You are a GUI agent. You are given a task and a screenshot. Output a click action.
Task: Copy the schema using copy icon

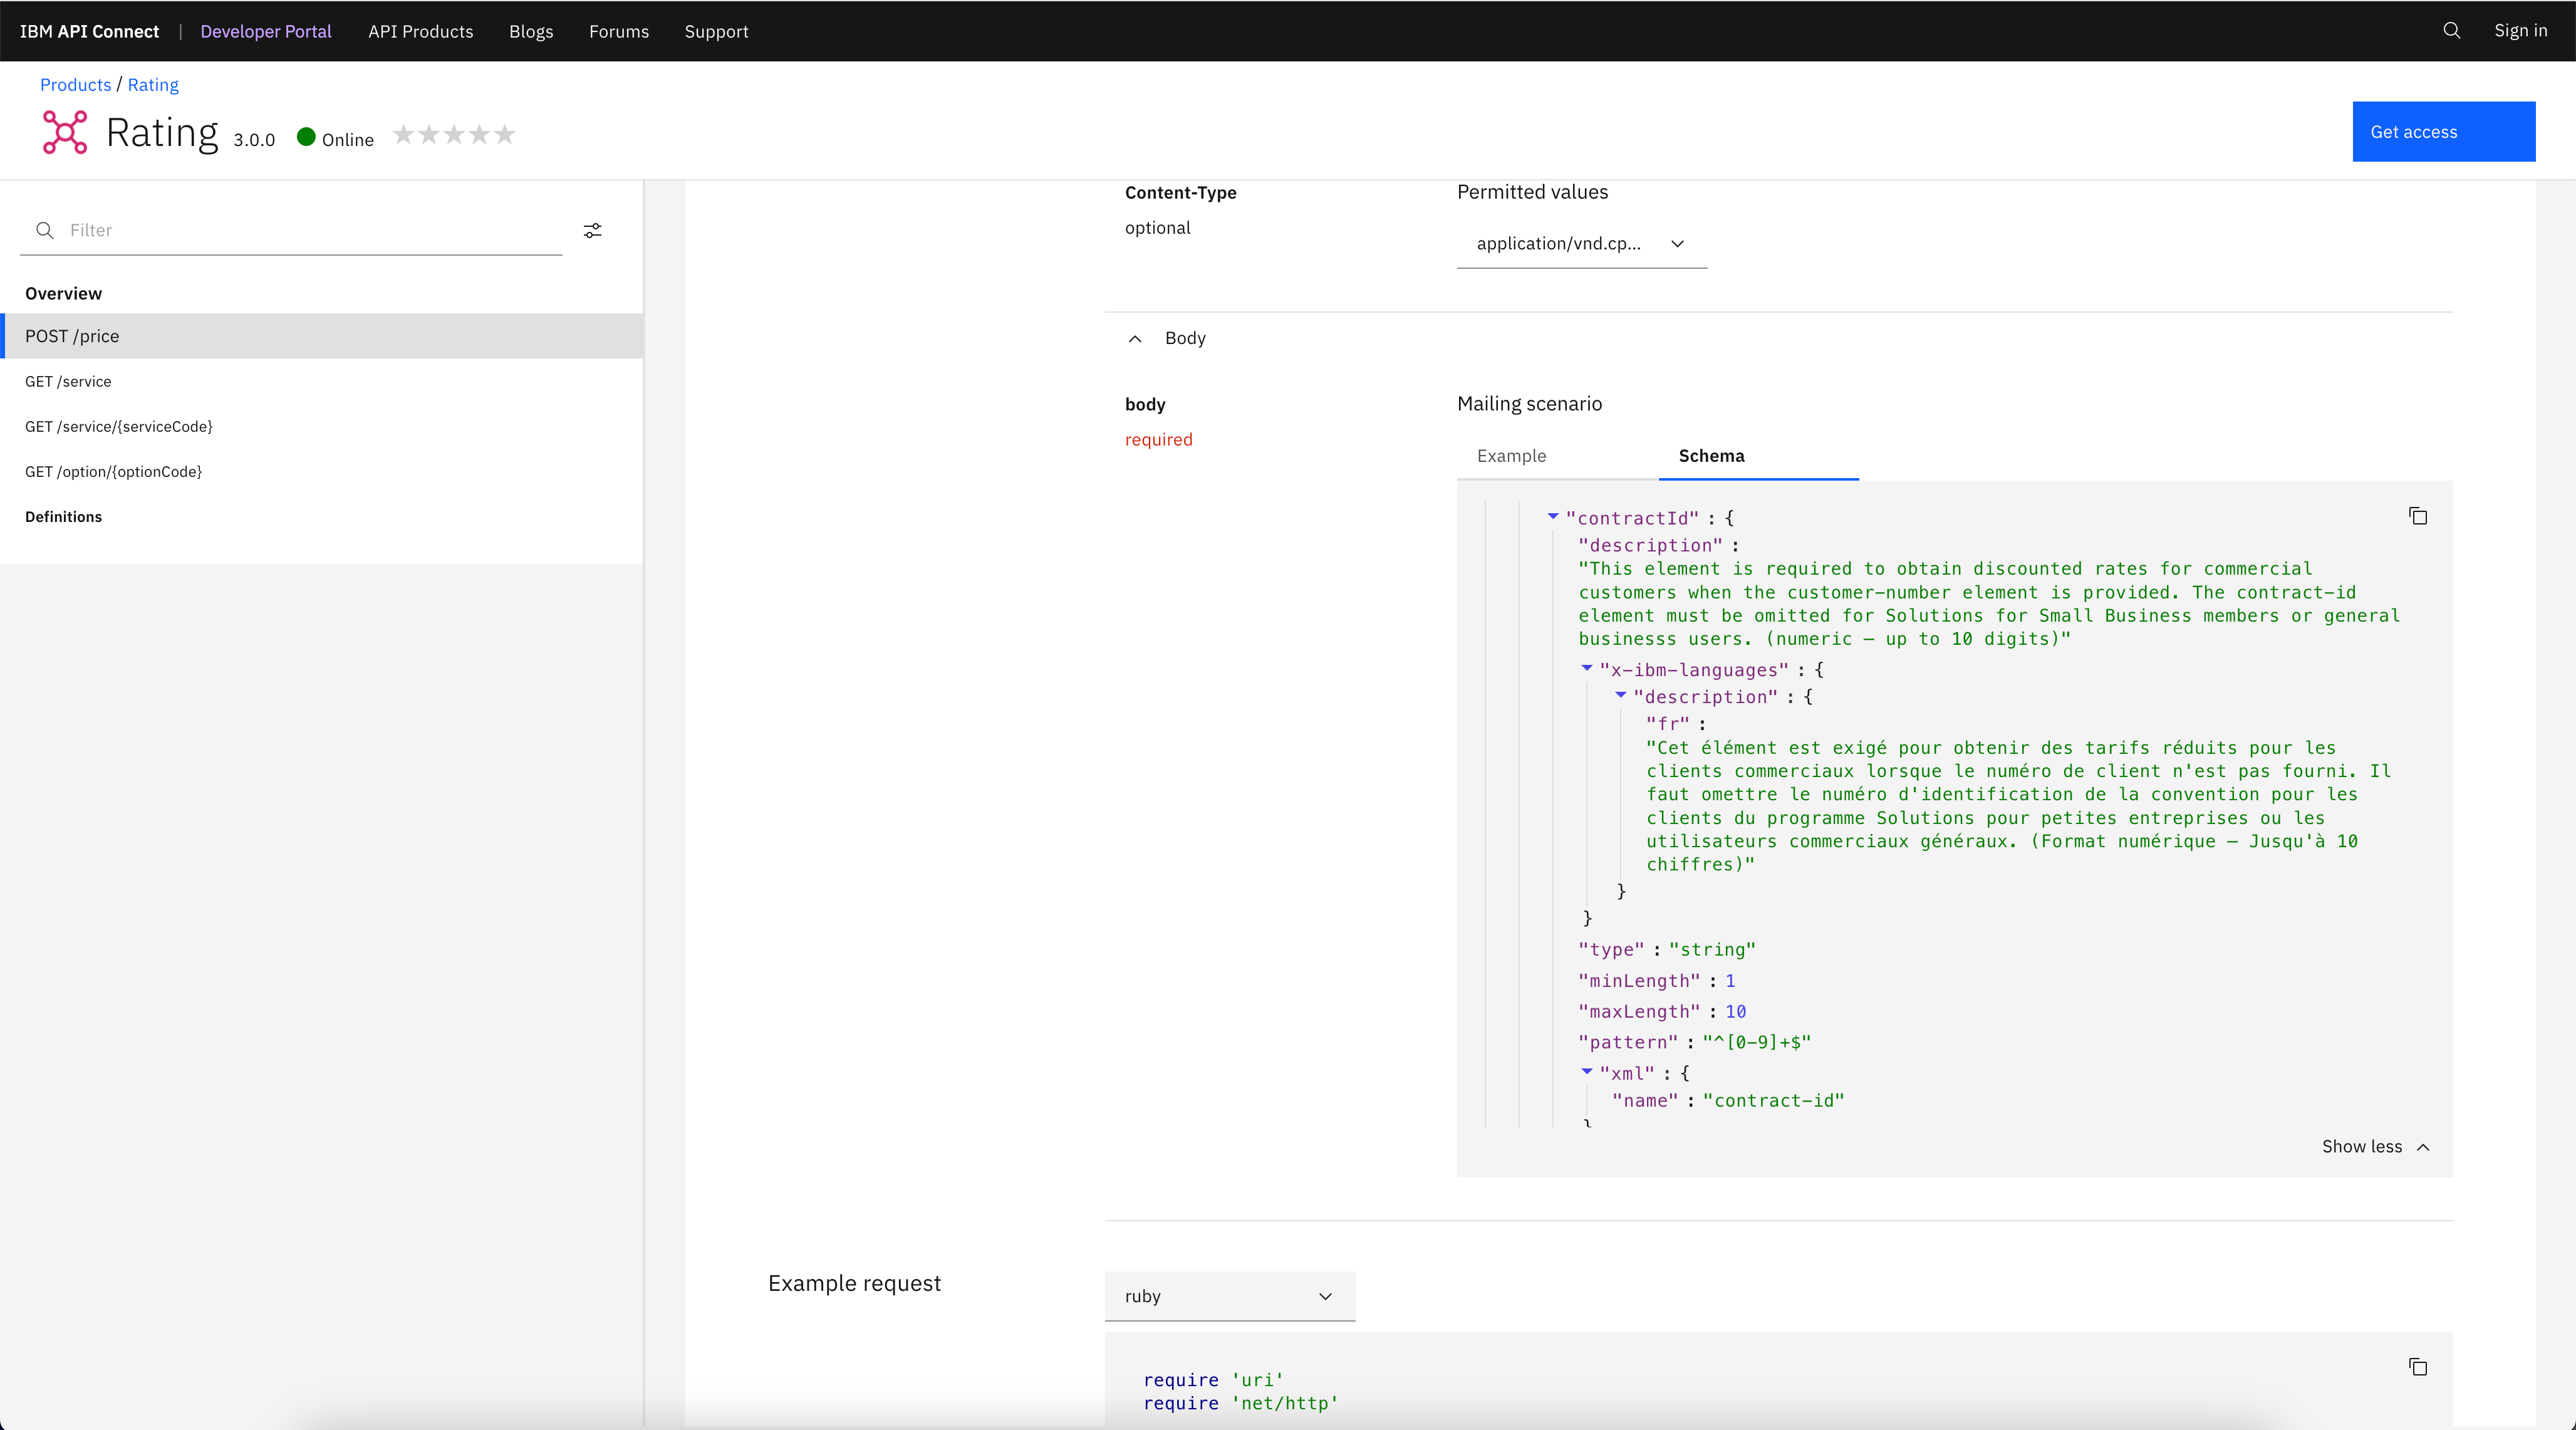(x=2417, y=516)
